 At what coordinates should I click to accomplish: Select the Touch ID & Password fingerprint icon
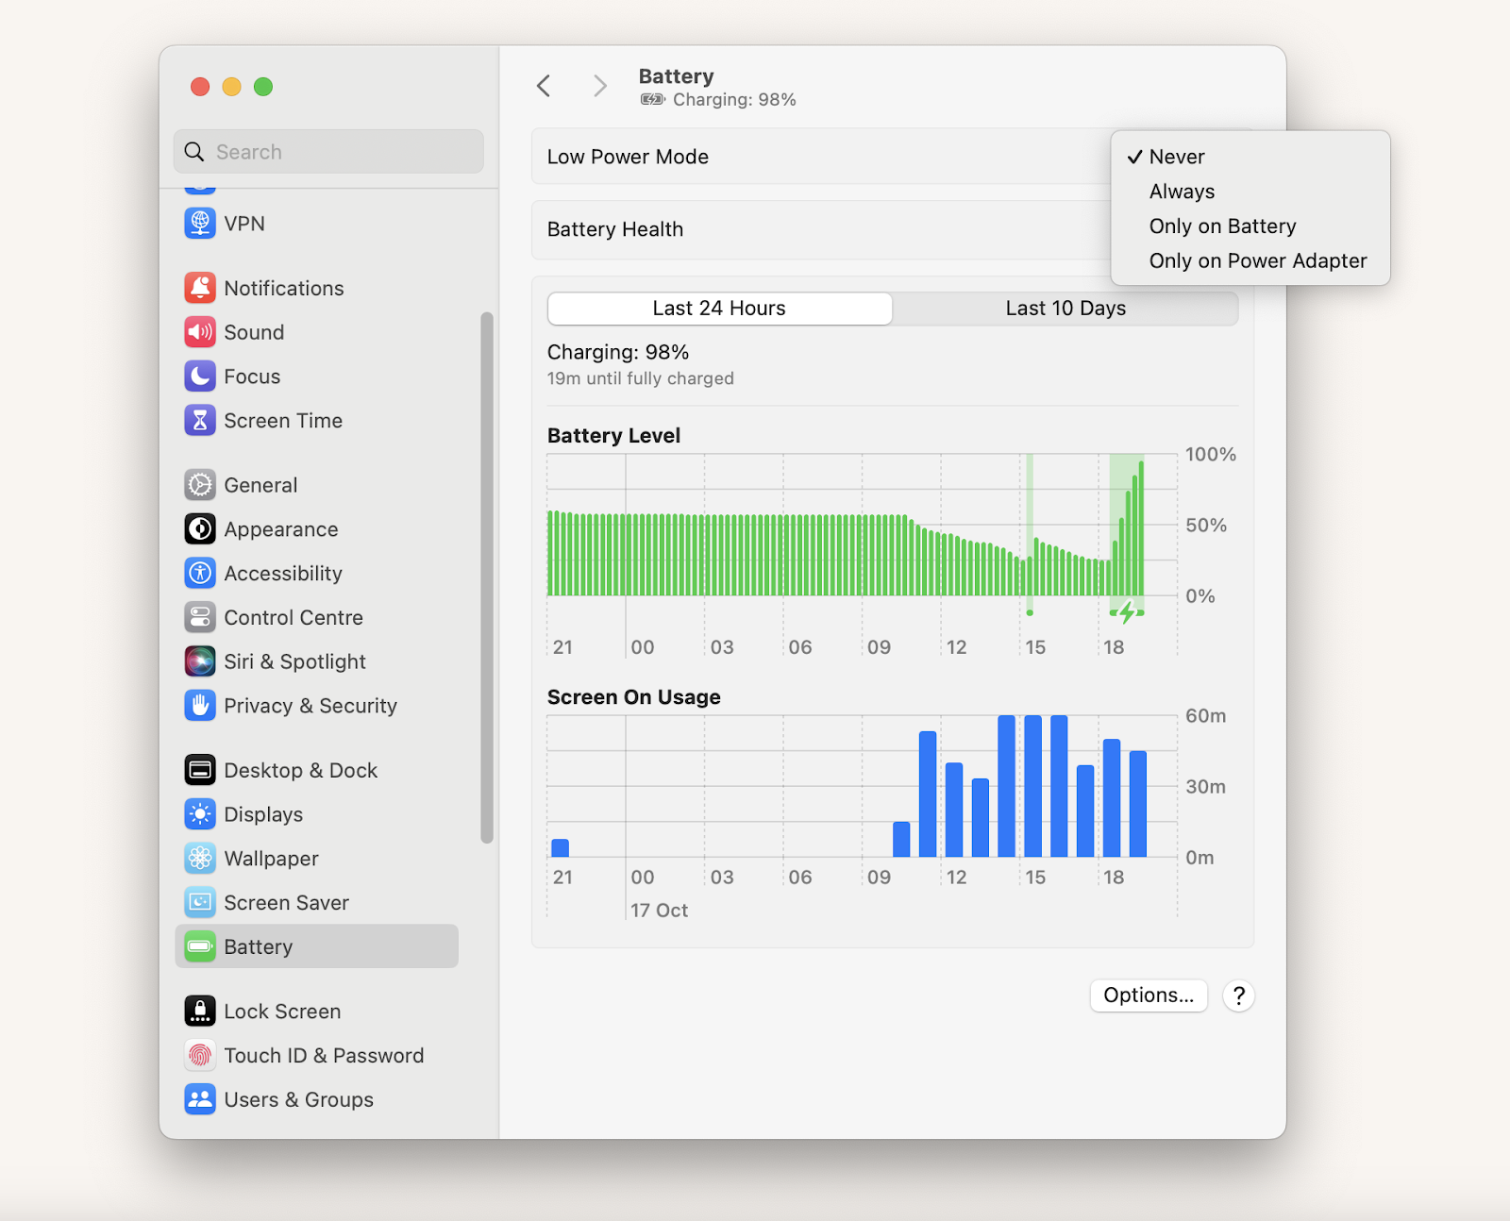pos(200,1055)
